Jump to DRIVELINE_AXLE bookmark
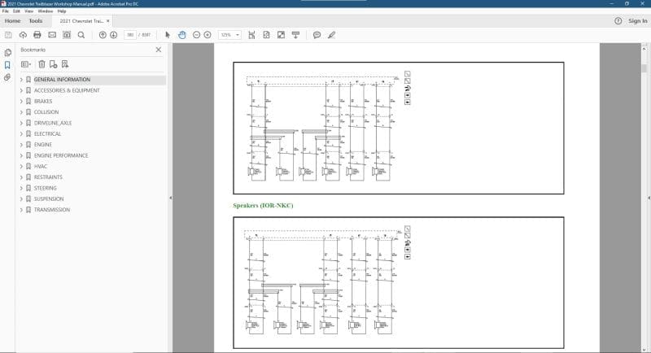The height and width of the screenshot is (353, 651). click(53, 123)
